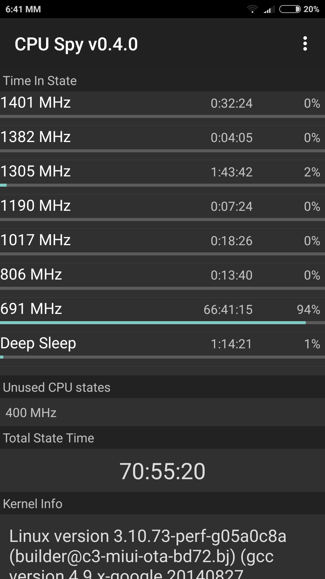The height and width of the screenshot is (579, 325).
Task: Open the three-dot overflow menu
Action: 305,44
